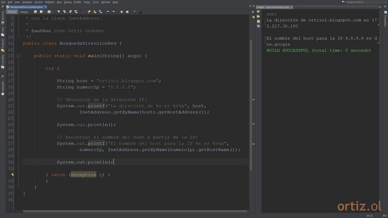
Task: Open the Edit menu
Action: click(10, 2)
